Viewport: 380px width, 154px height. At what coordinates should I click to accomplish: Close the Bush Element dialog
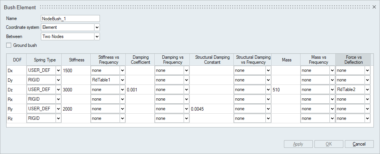(374, 7)
